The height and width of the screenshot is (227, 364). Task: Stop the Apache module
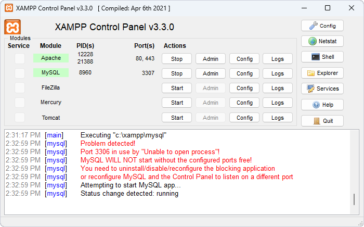(x=177, y=59)
